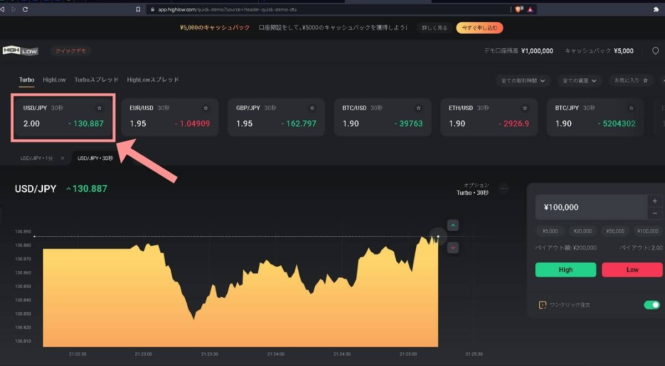Open the Brave shields icon
The width and height of the screenshot is (665, 366).
519,9
